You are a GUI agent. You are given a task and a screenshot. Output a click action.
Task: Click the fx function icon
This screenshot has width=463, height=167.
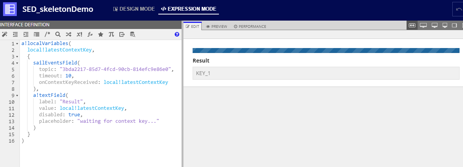(x=90, y=34)
